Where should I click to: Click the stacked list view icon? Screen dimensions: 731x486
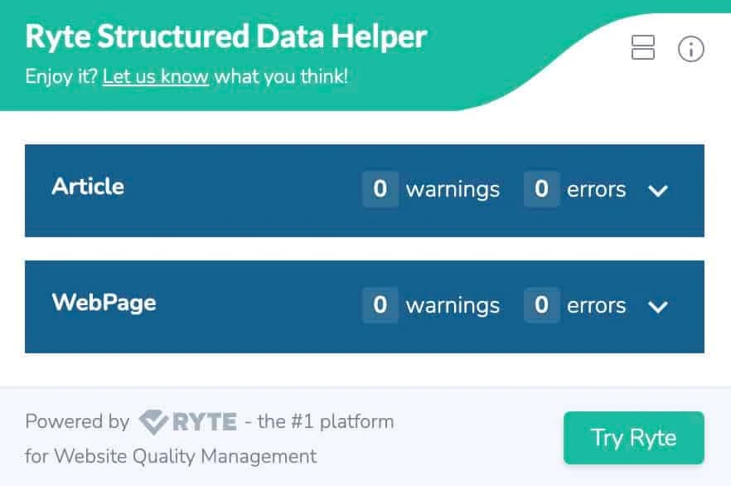642,48
